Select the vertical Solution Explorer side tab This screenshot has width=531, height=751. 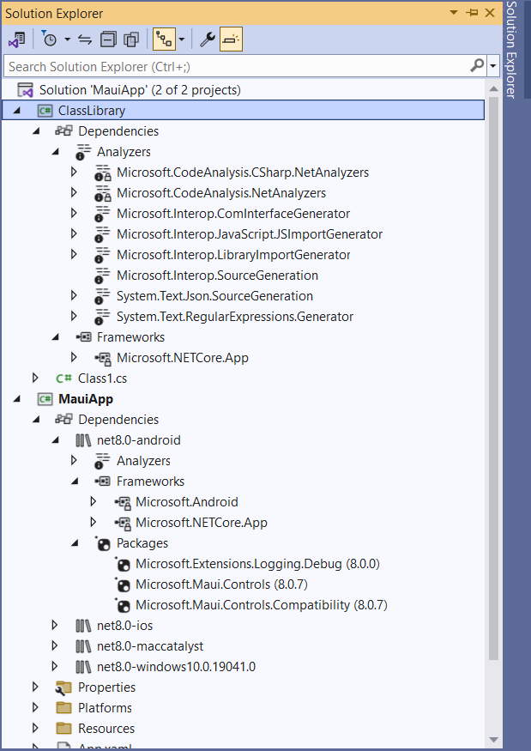coord(511,50)
